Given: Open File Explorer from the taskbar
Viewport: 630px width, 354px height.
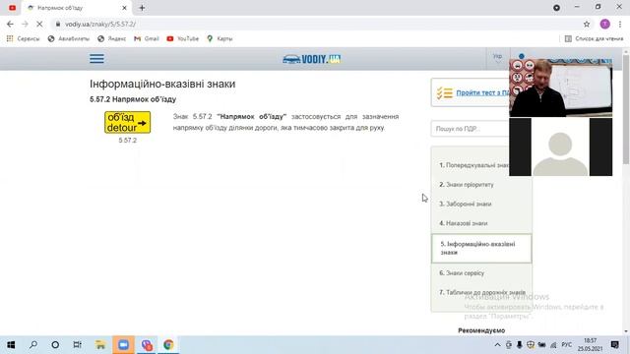Looking at the screenshot, I should click(100, 345).
